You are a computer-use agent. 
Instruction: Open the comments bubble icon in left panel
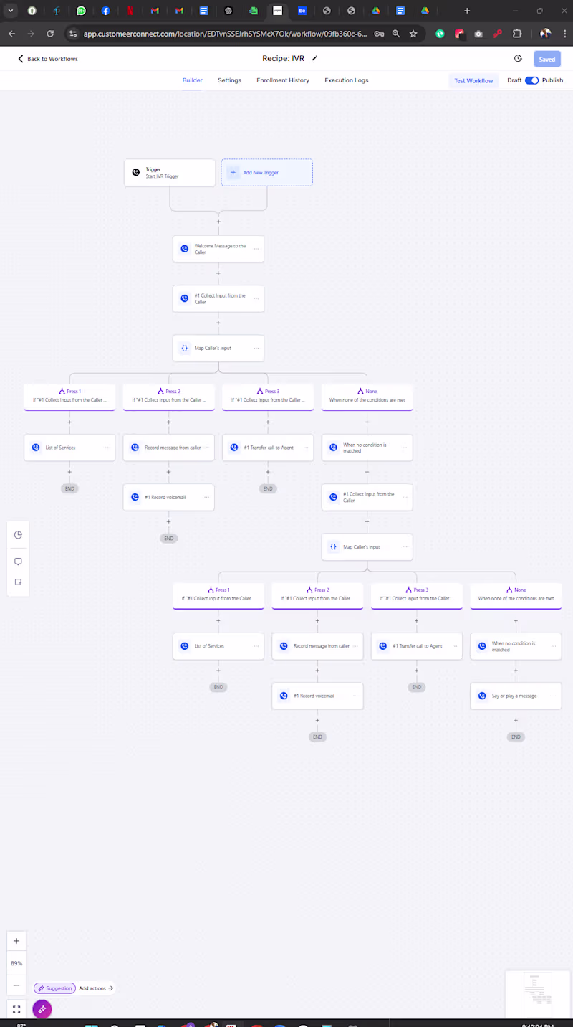click(x=18, y=562)
